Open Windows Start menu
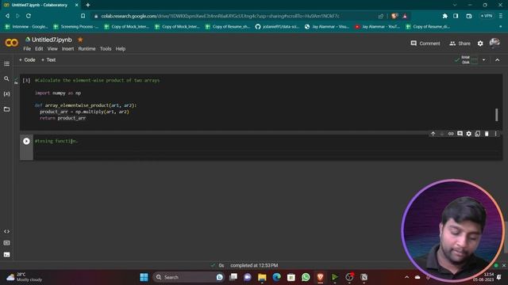The height and width of the screenshot is (285, 508). point(144,277)
